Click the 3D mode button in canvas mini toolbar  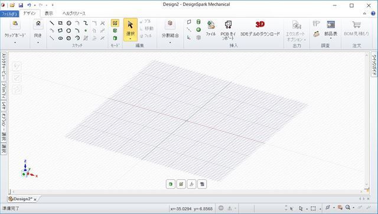coord(171,184)
